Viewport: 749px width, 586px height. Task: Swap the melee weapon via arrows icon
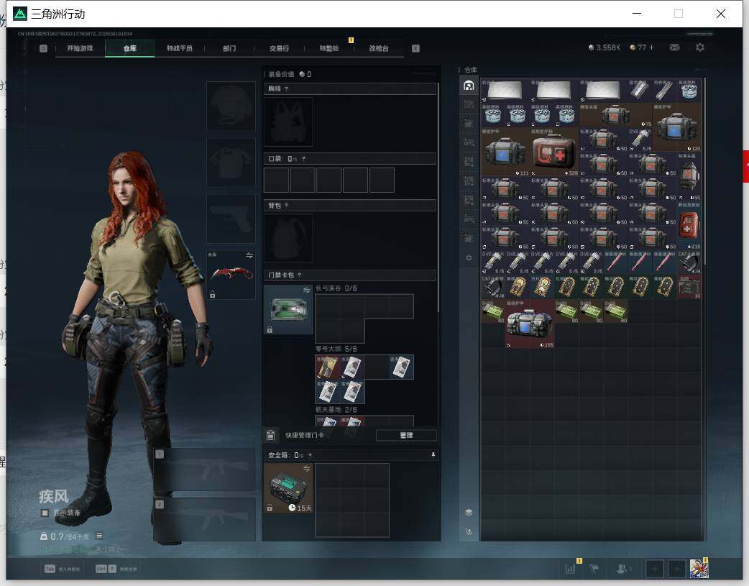pos(249,255)
